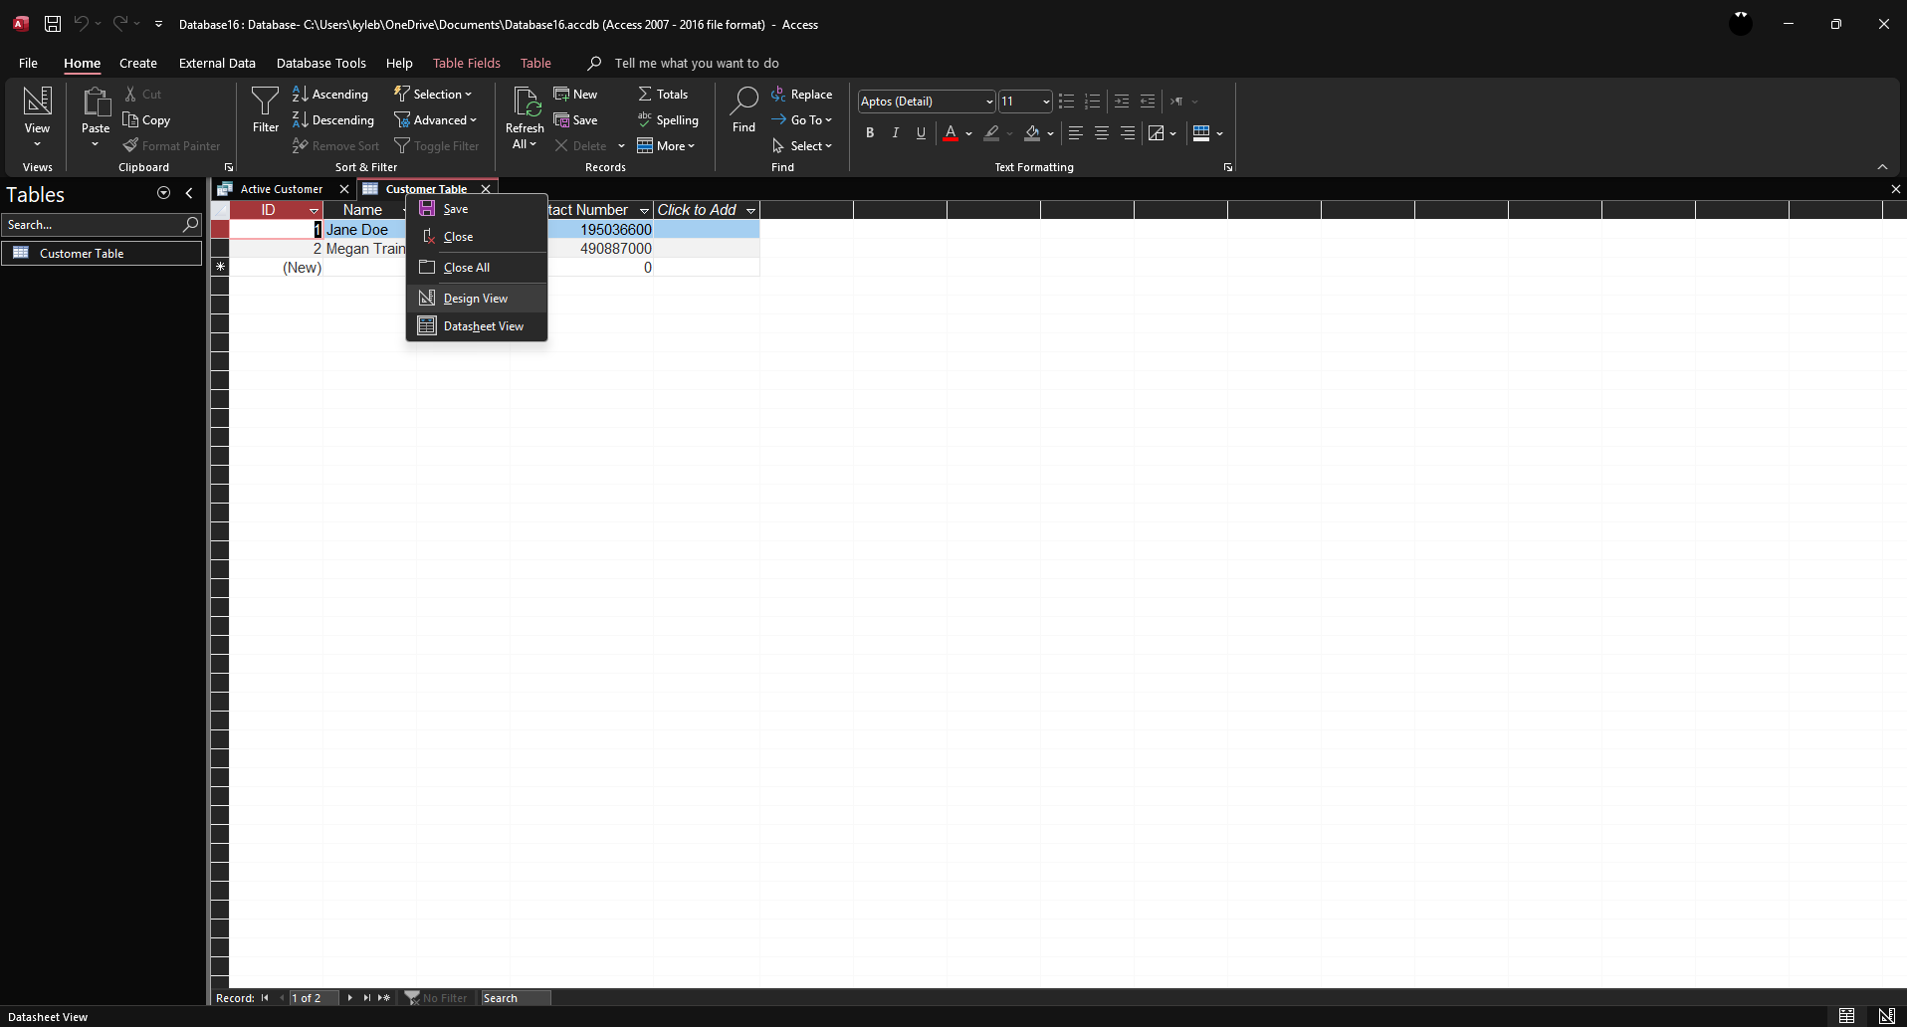
Task: Switch to the Create ribbon tab
Action: click(138, 64)
